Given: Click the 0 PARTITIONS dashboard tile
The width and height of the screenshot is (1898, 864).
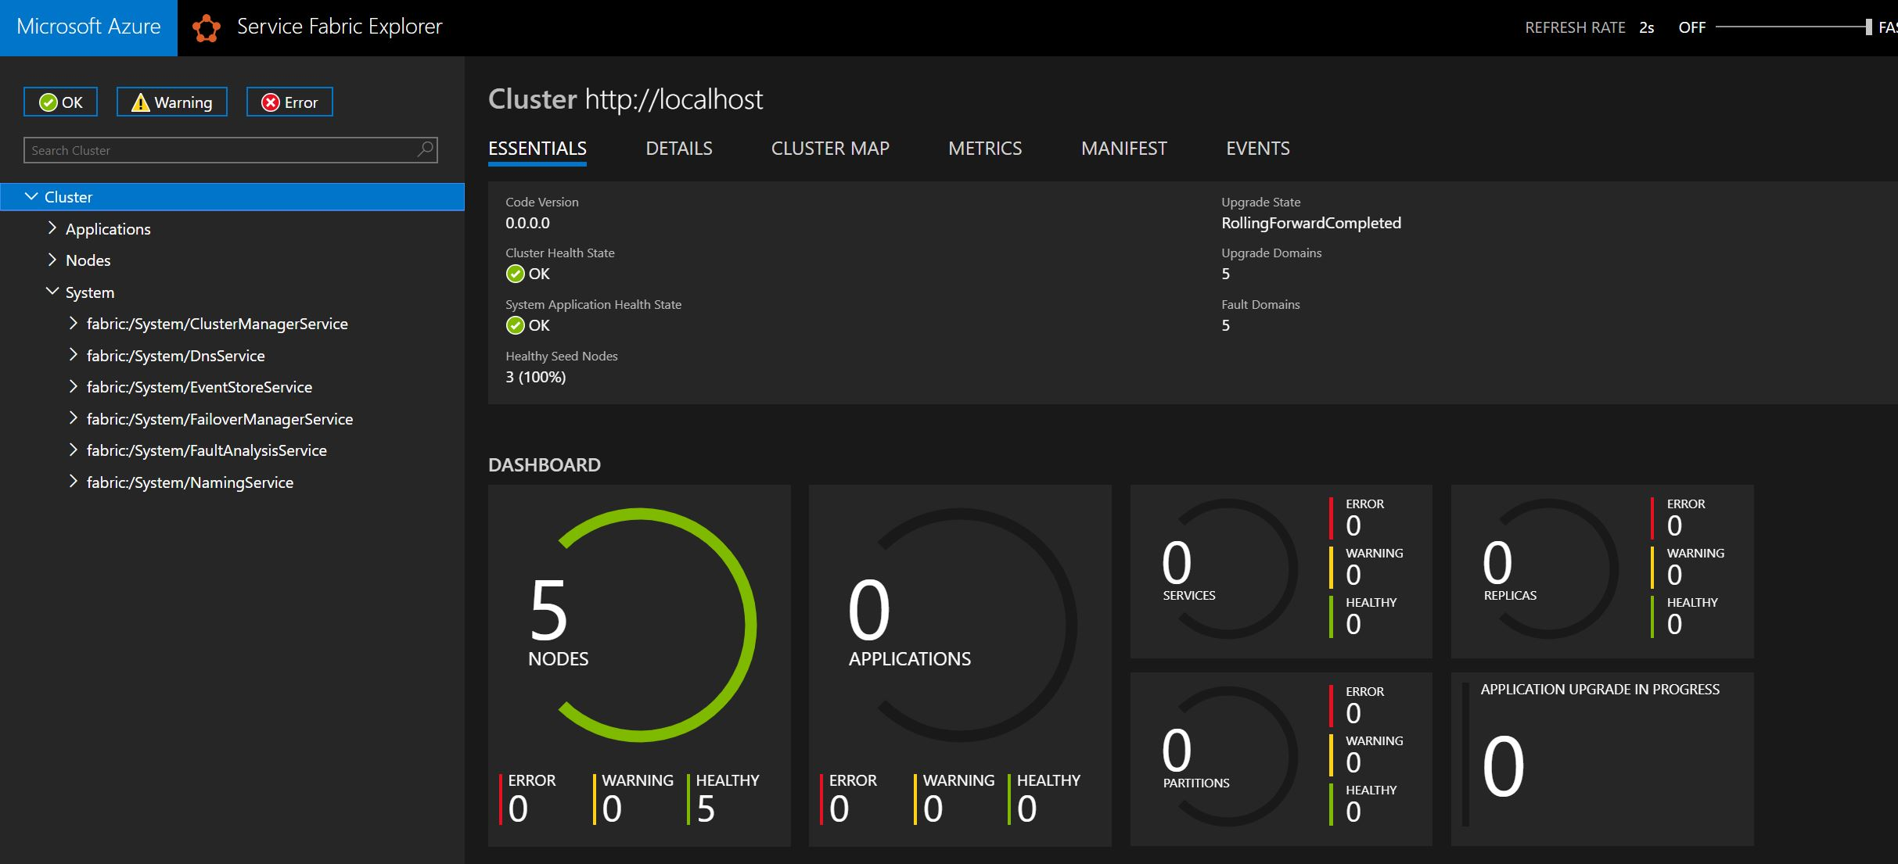Looking at the screenshot, I should [x=1282, y=759].
